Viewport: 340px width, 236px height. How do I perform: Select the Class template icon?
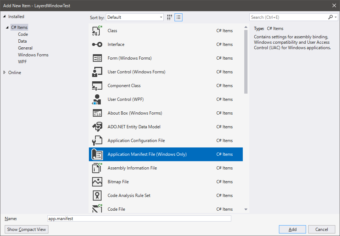97,31
